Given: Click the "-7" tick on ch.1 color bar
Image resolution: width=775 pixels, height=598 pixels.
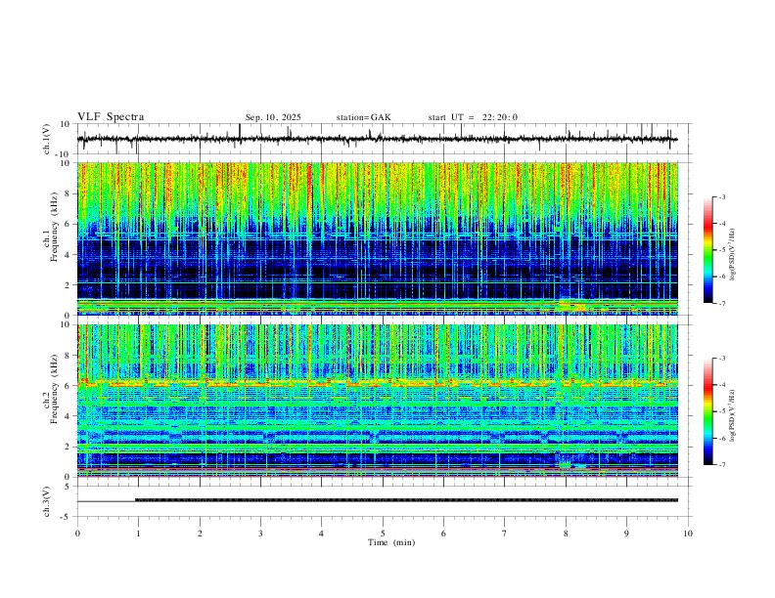Looking at the screenshot, I should click(x=721, y=303).
